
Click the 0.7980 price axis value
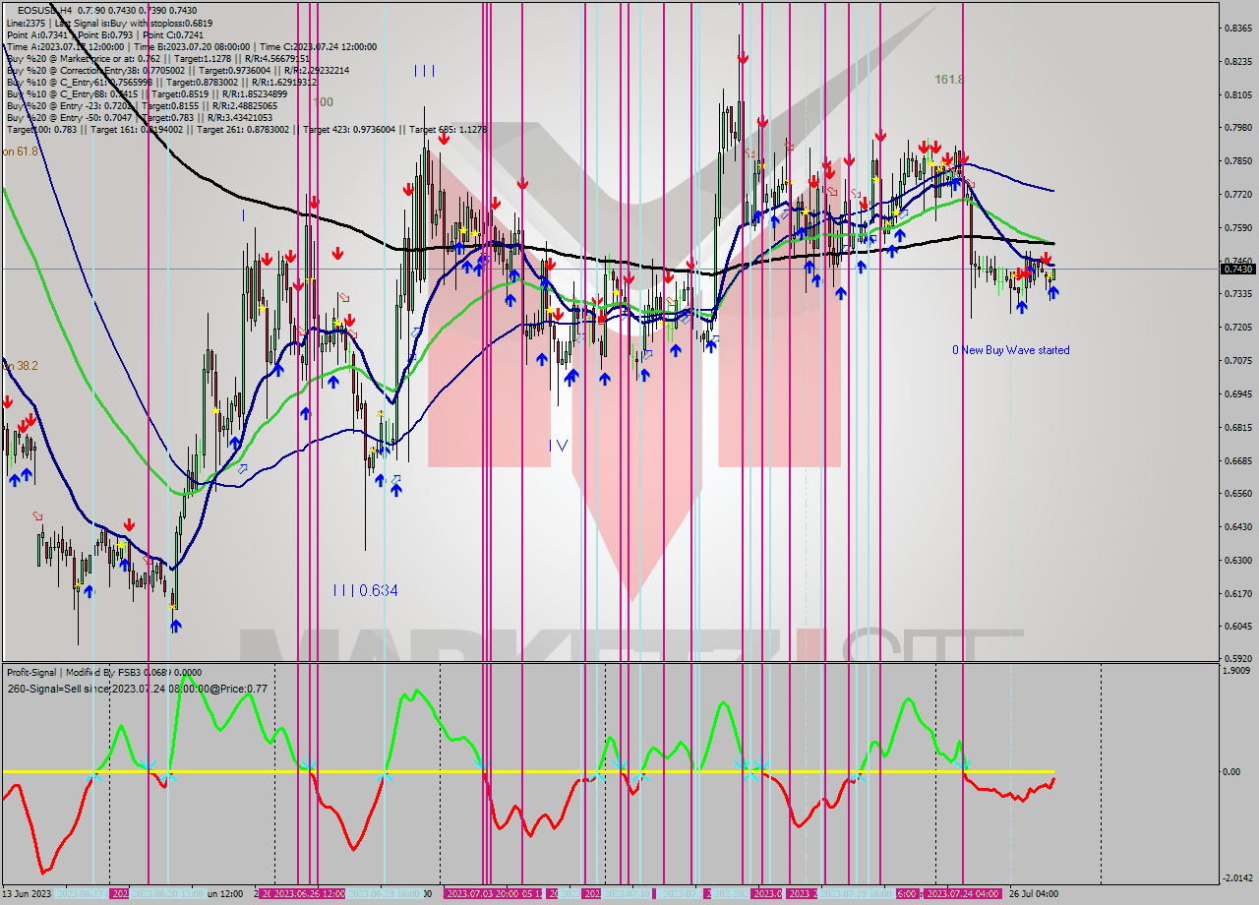[x=1237, y=128]
